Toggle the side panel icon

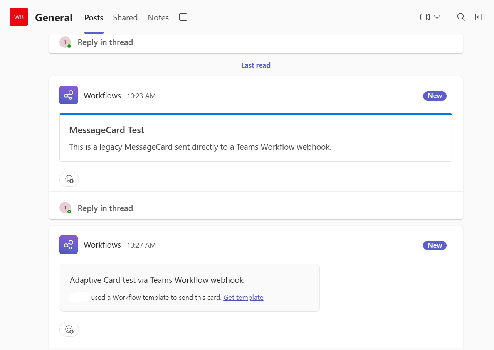480,17
